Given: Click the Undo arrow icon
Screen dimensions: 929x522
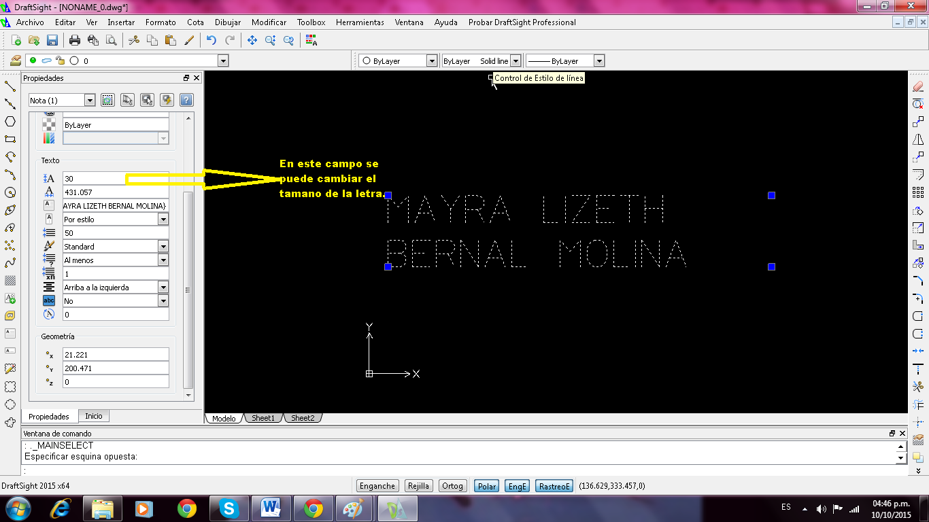Looking at the screenshot, I should pos(212,41).
